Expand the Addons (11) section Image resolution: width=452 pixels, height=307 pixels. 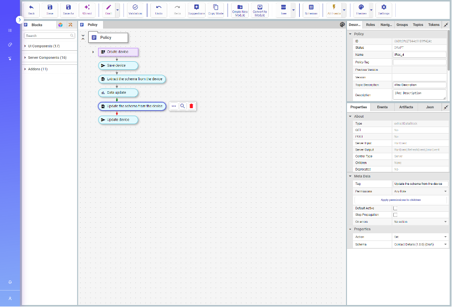[x=38, y=69]
